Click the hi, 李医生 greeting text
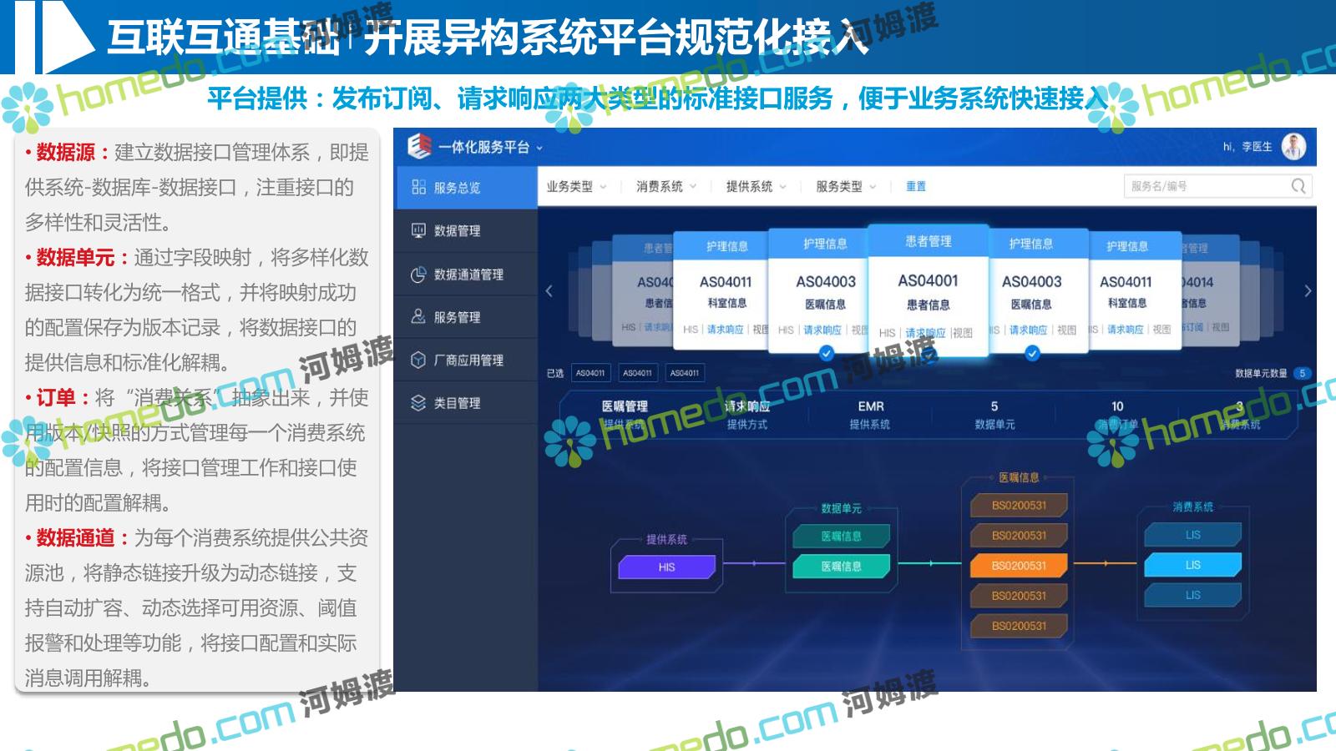1336x751 pixels. [1247, 147]
